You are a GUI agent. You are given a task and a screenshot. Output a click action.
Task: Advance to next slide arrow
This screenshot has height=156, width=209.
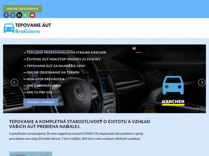(x=202, y=83)
